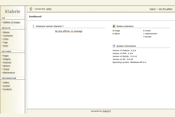Click the Gallery statistics chart icon
Image resolution: width=175 pixels, height=117 pixels.
point(114,26)
